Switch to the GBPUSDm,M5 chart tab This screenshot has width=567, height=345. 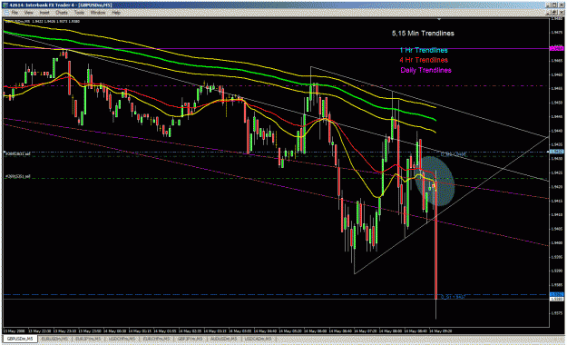[x=20, y=339]
